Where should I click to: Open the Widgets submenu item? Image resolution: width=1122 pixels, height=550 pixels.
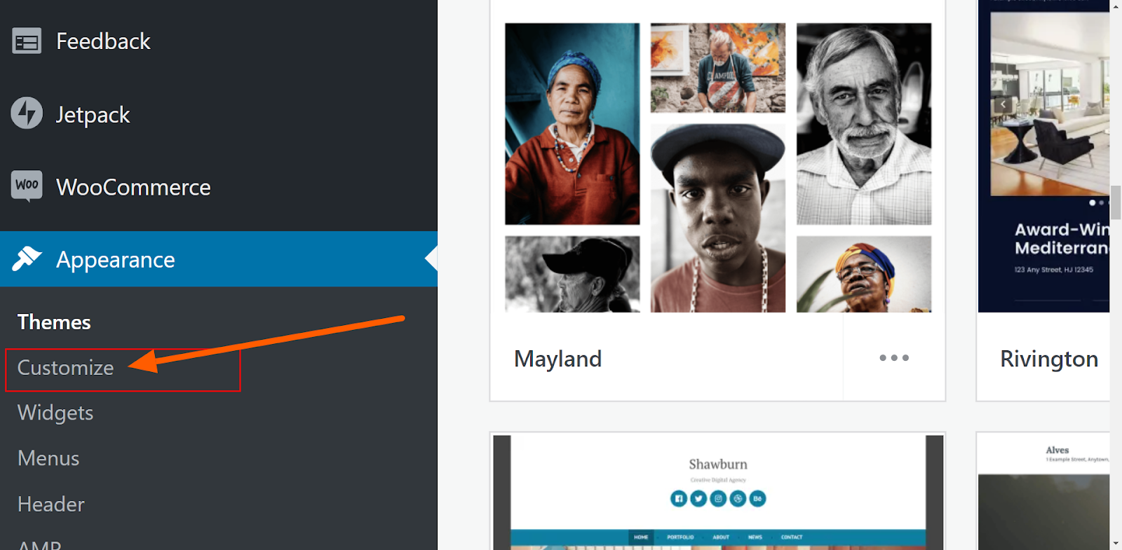(x=55, y=413)
